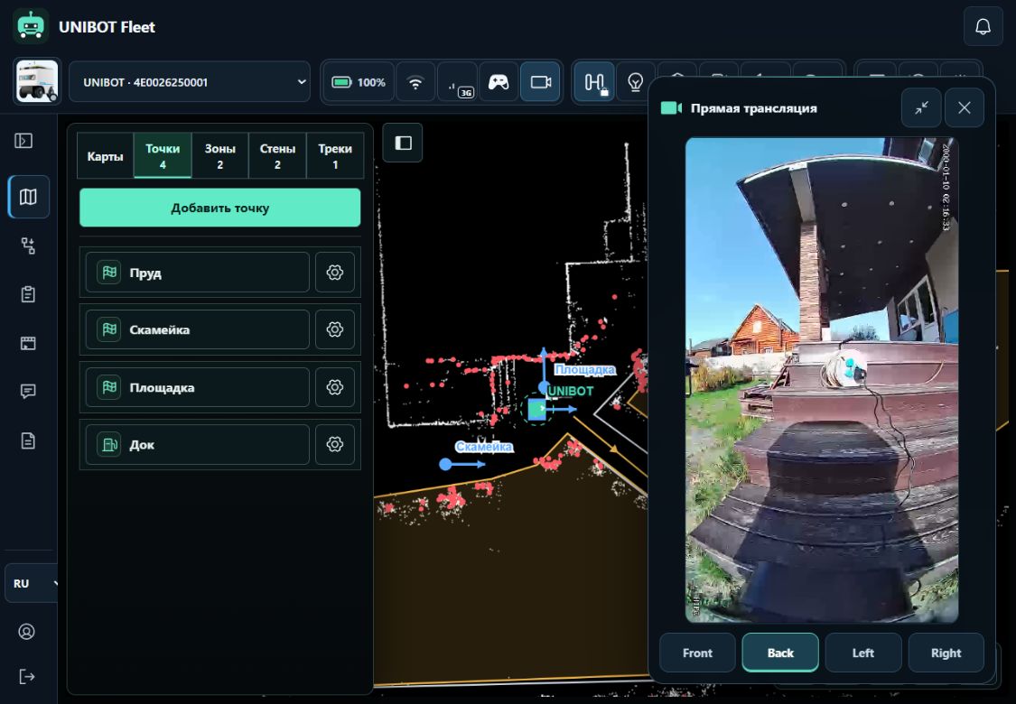Toggle the robot light bulb
This screenshot has height=704, width=1016.
(636, 82)
